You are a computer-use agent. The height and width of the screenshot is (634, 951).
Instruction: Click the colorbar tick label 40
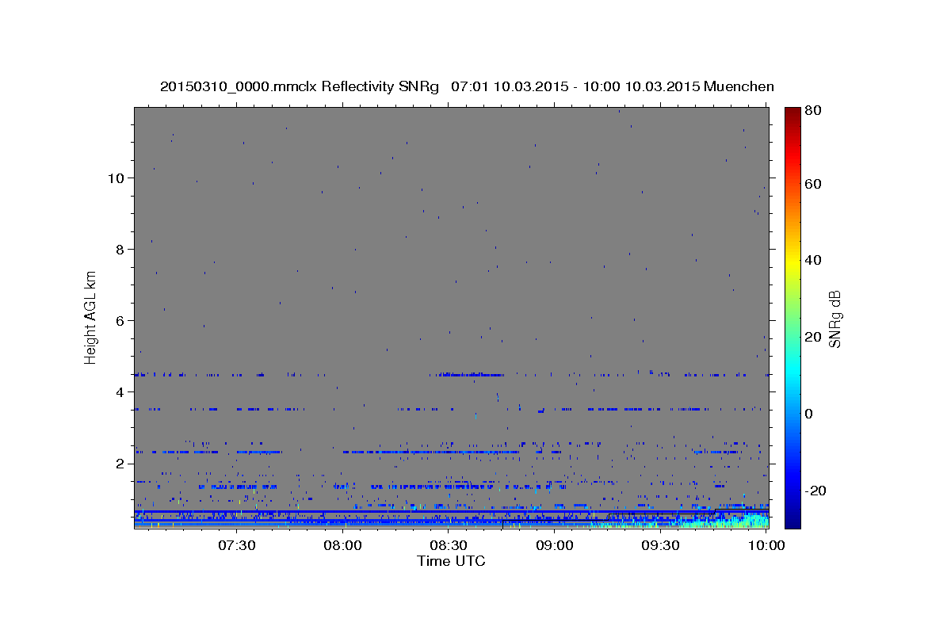click(812, 260)
